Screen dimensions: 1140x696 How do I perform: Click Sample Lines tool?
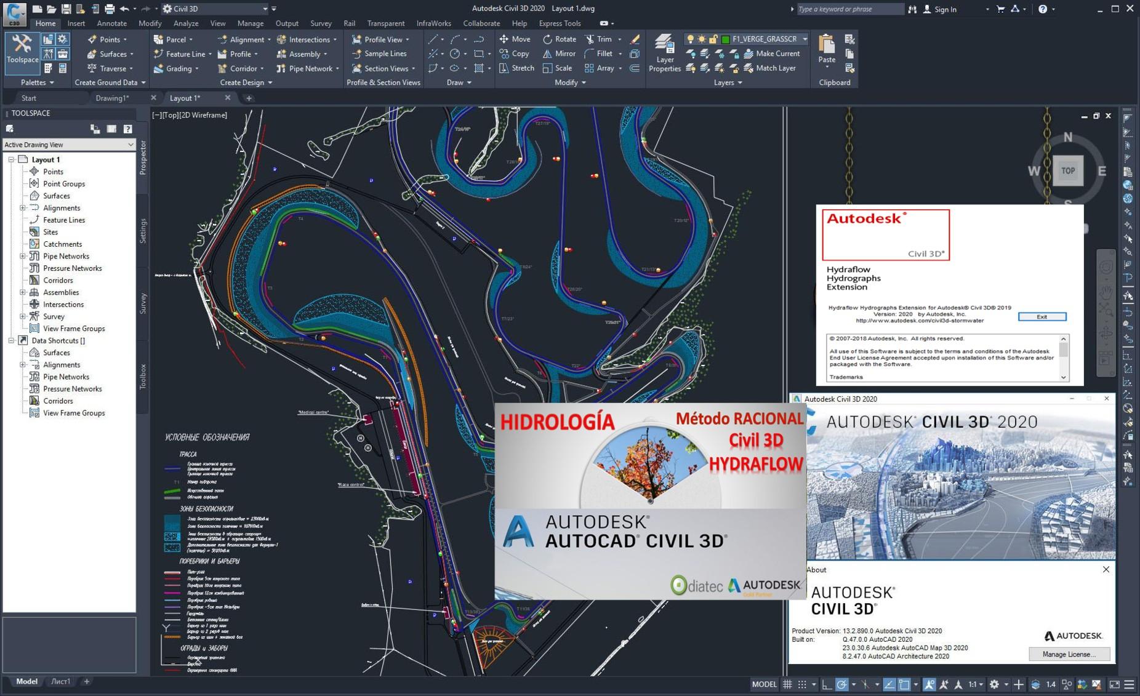(379, 54)
